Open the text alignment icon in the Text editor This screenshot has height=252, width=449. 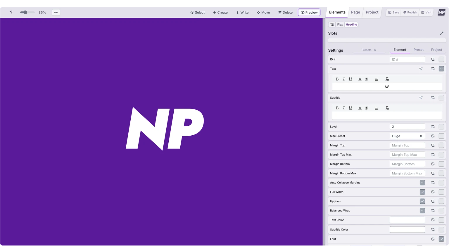click(376, 79)
